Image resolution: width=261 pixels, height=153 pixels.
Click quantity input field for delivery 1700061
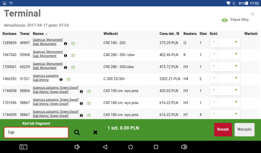coord(225,67)
